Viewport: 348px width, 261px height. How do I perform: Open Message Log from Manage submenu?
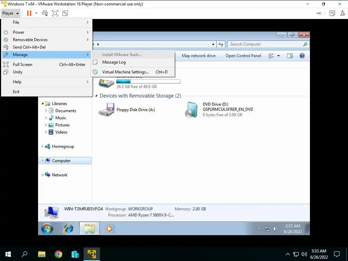(133, 62)
